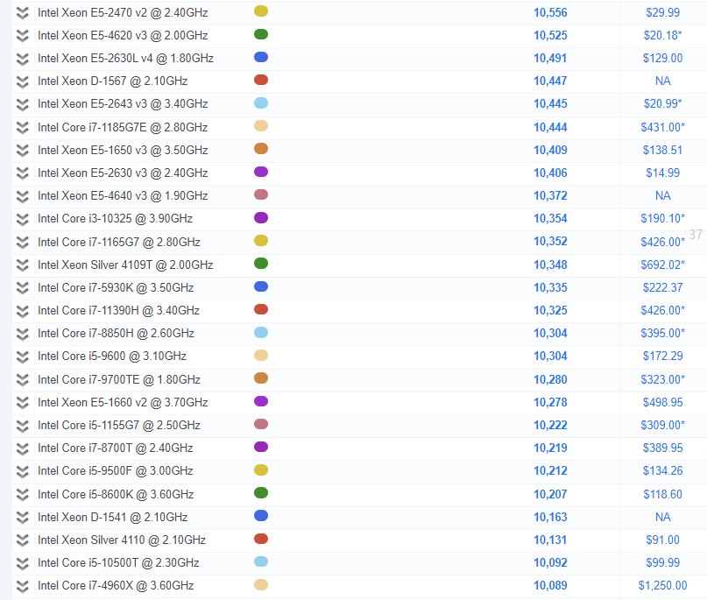Click the $222.37 price for Core i7-5930K
The width and height of the screenshot is (707, 600).
(663, 287)
